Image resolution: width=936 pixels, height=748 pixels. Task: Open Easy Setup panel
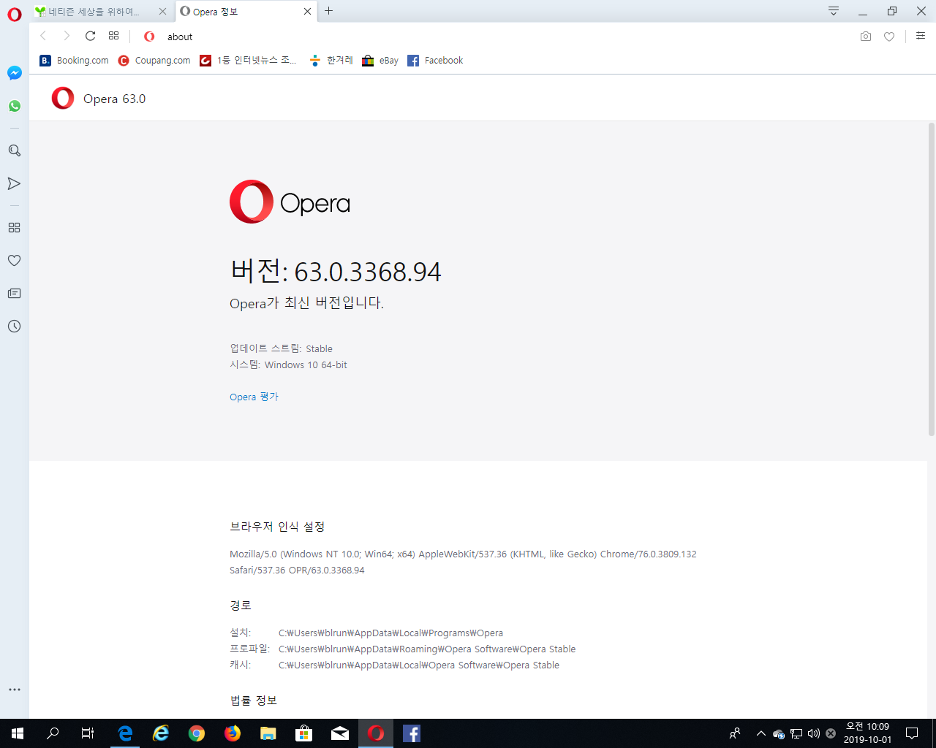point(921,36)
